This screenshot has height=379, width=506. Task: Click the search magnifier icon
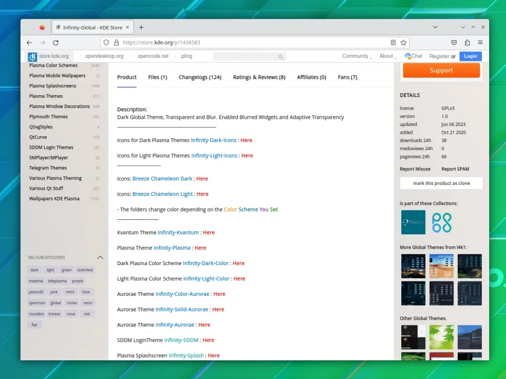[281, 57]
